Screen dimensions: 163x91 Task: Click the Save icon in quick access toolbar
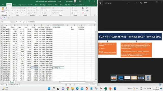click(x=2, y=18)
